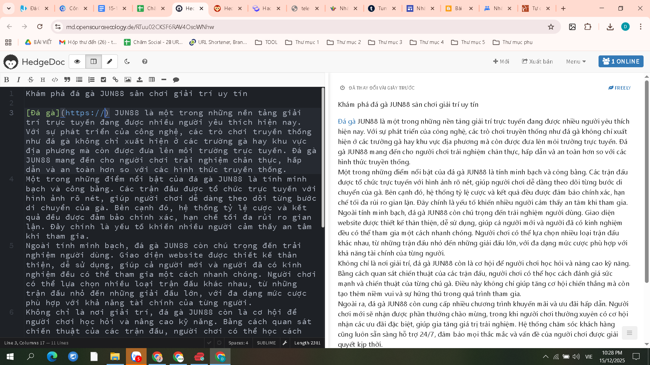Insert comment bubble icon
The height and width of the screenshot is (365, 650).
point(176,80)
